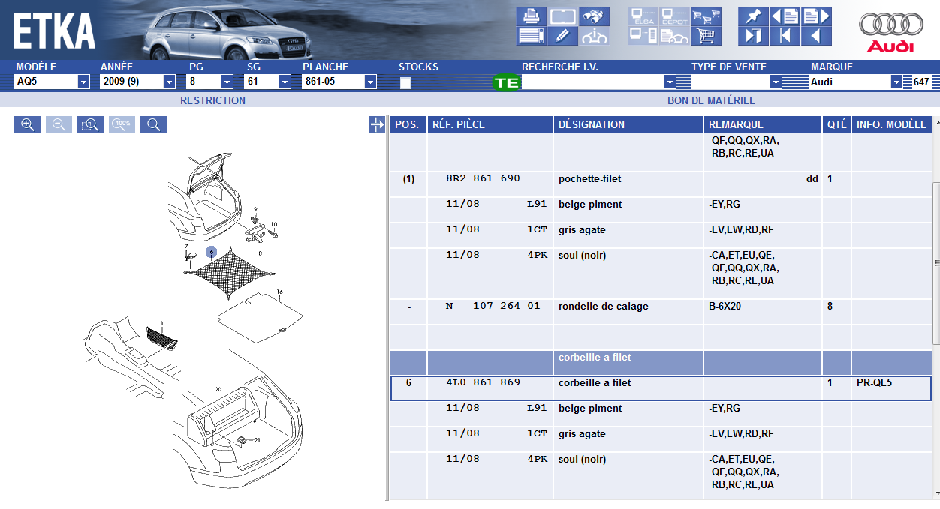Viewport: 940px width, 509px height.
Task: Go to next page icon
Action: coord(816,16)
